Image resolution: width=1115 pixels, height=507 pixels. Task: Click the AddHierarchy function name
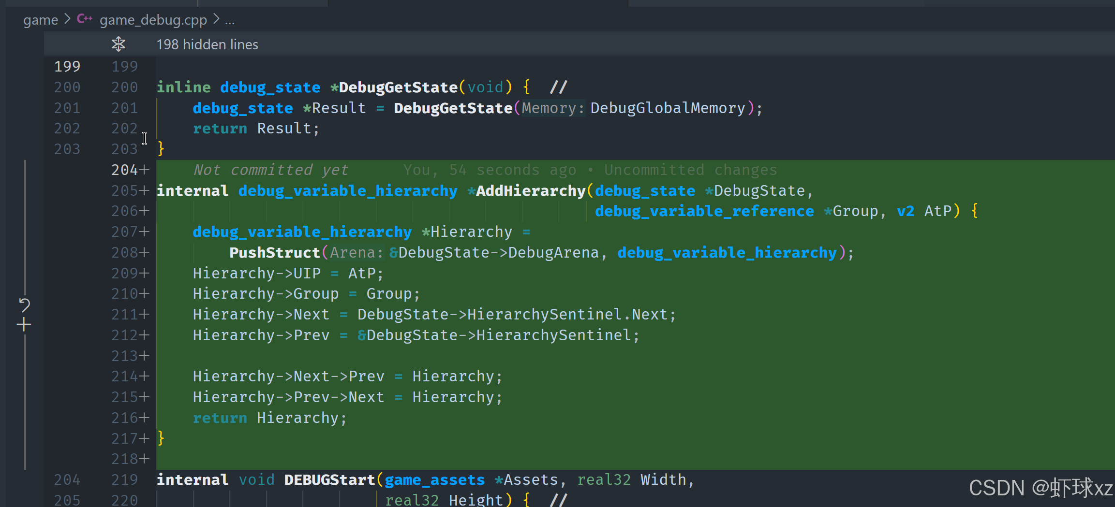pyautogui.click(x=531, y=190)
